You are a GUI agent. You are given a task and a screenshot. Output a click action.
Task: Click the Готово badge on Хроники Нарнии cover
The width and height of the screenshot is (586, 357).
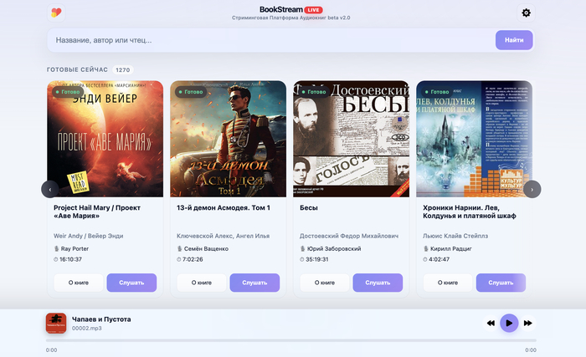point(437,92)
